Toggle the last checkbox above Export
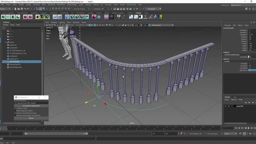The width and height of the screenshot is (256, 144). pos(15,116)
